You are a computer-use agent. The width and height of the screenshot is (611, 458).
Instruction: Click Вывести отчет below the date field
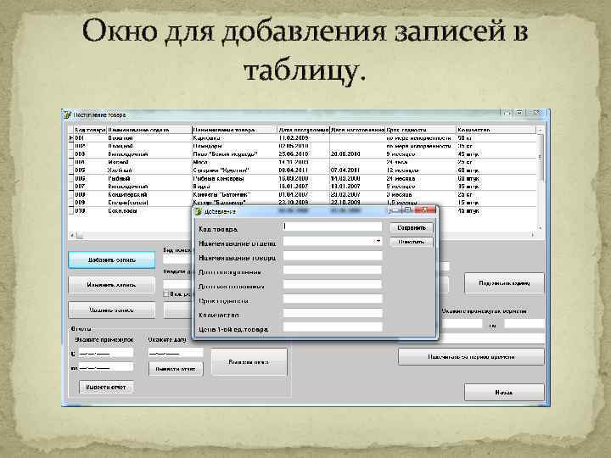coord(176,369)
